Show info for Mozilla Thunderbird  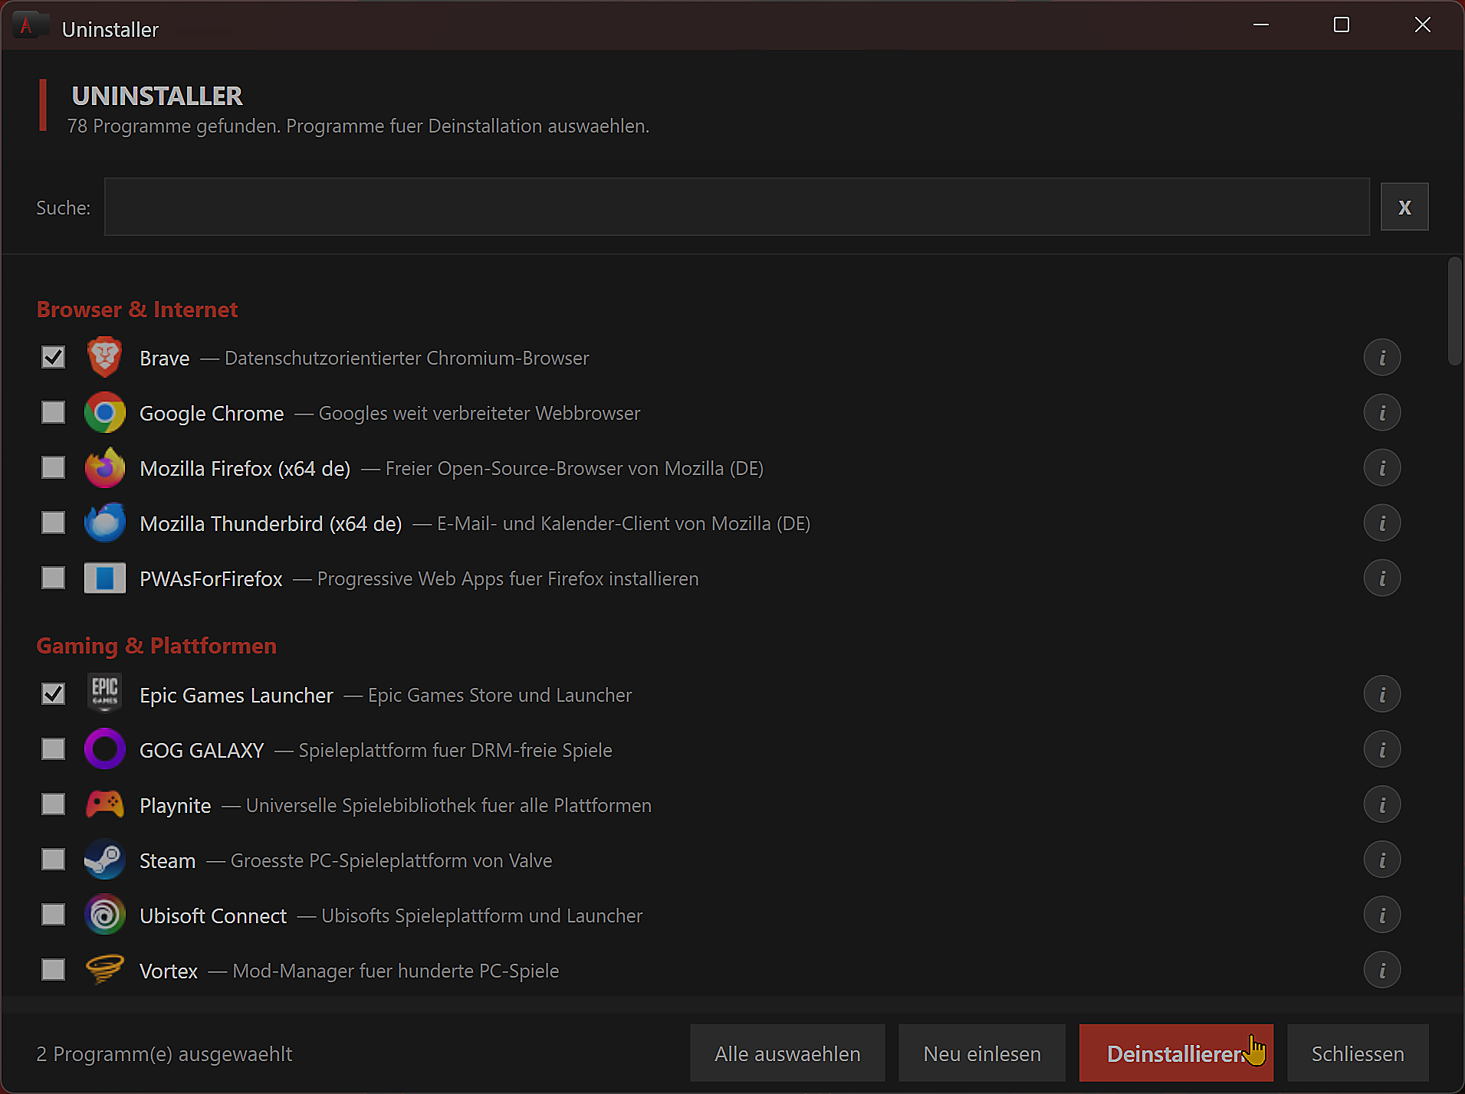tap(1382, 523)
